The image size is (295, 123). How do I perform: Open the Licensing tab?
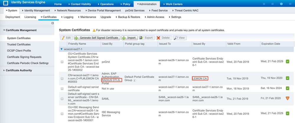point(30,17)
